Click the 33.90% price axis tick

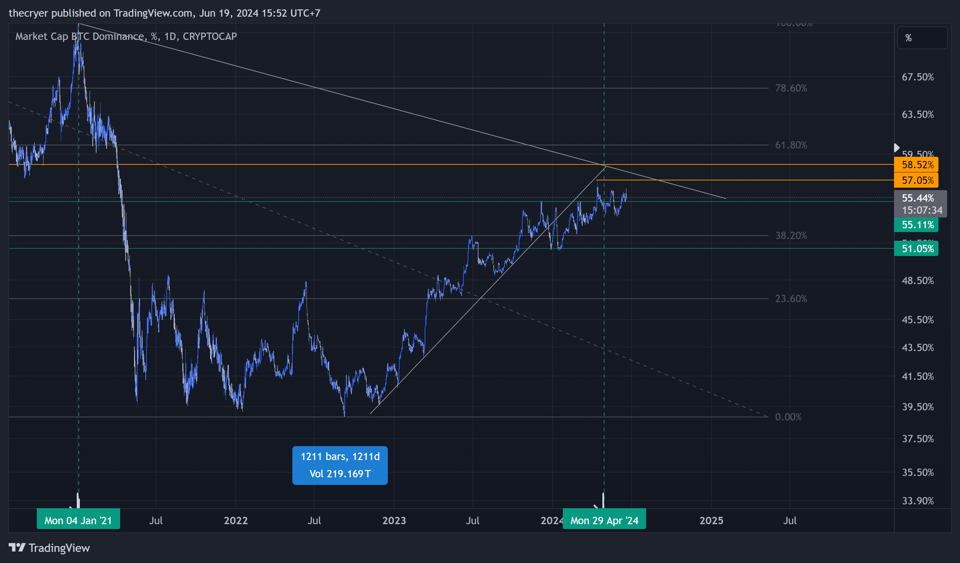pyautogui.click(x=917, y=501)
